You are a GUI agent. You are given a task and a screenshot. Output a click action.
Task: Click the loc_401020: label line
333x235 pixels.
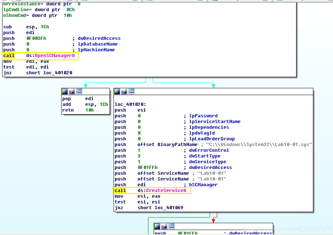[130, 104]
